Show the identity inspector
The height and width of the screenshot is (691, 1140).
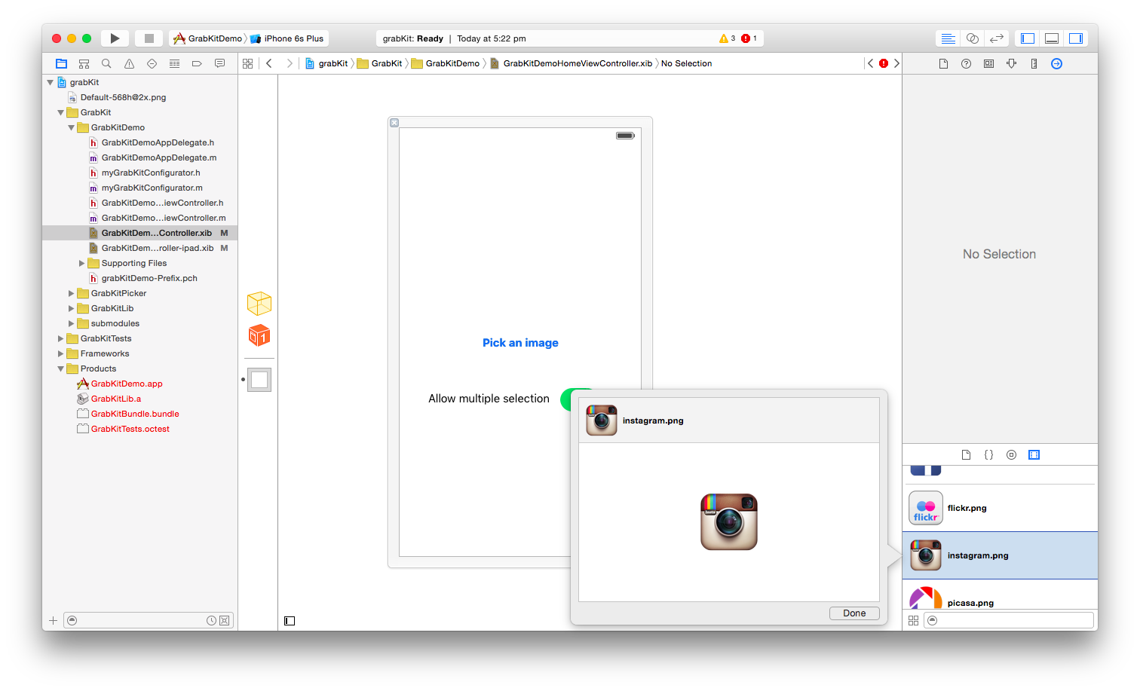tap(988, 64)
